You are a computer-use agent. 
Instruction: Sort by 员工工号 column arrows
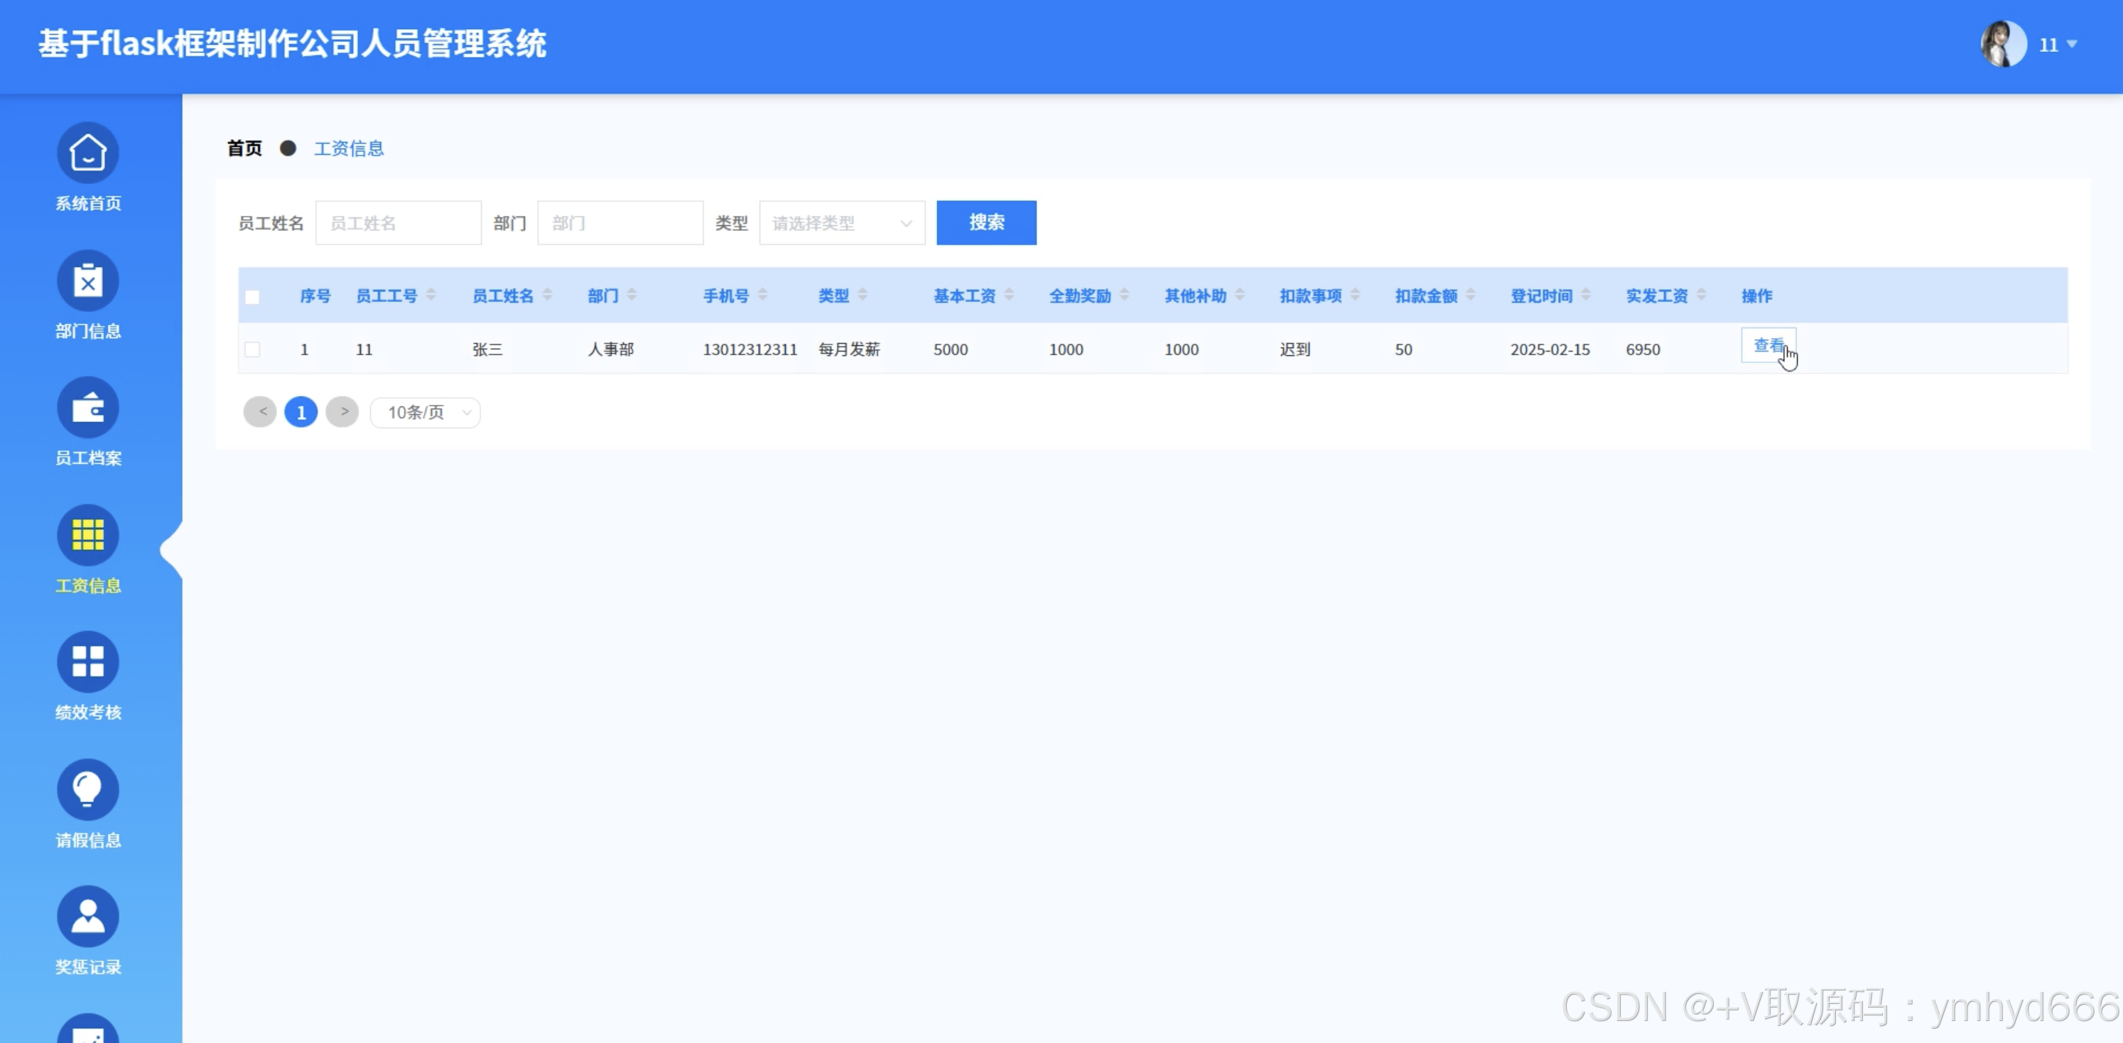tap(431, 295)
